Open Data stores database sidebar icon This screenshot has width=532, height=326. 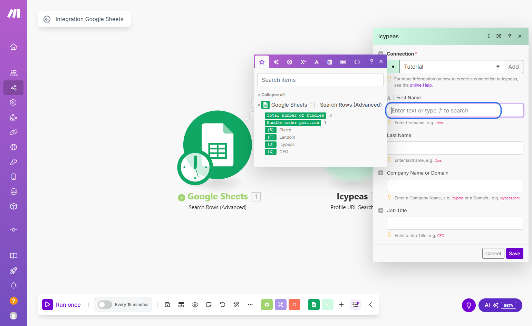click(13, 191)
